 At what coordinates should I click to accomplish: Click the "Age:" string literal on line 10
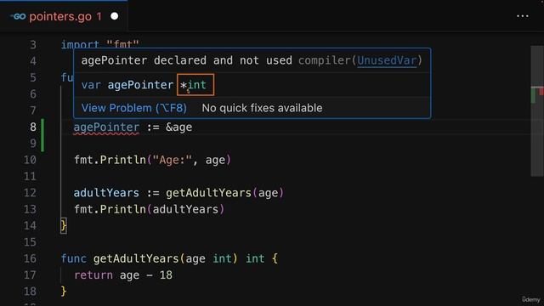(x=172, y=160)
